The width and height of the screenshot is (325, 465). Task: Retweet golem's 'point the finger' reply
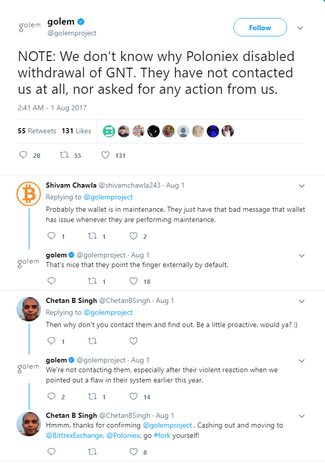[x=92, y=281]
